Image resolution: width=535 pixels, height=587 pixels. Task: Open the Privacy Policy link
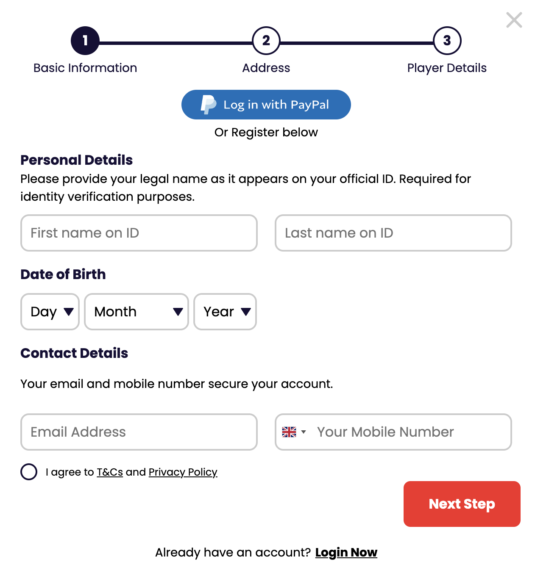(x=183, y=472)
